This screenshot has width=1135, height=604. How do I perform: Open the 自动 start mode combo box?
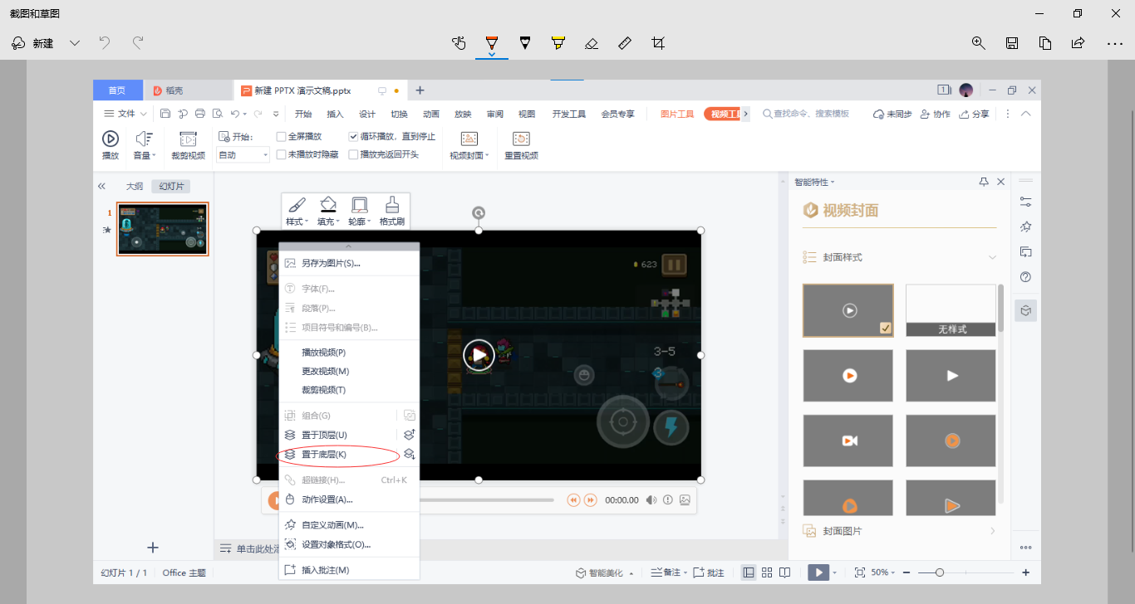pos(243,155)
